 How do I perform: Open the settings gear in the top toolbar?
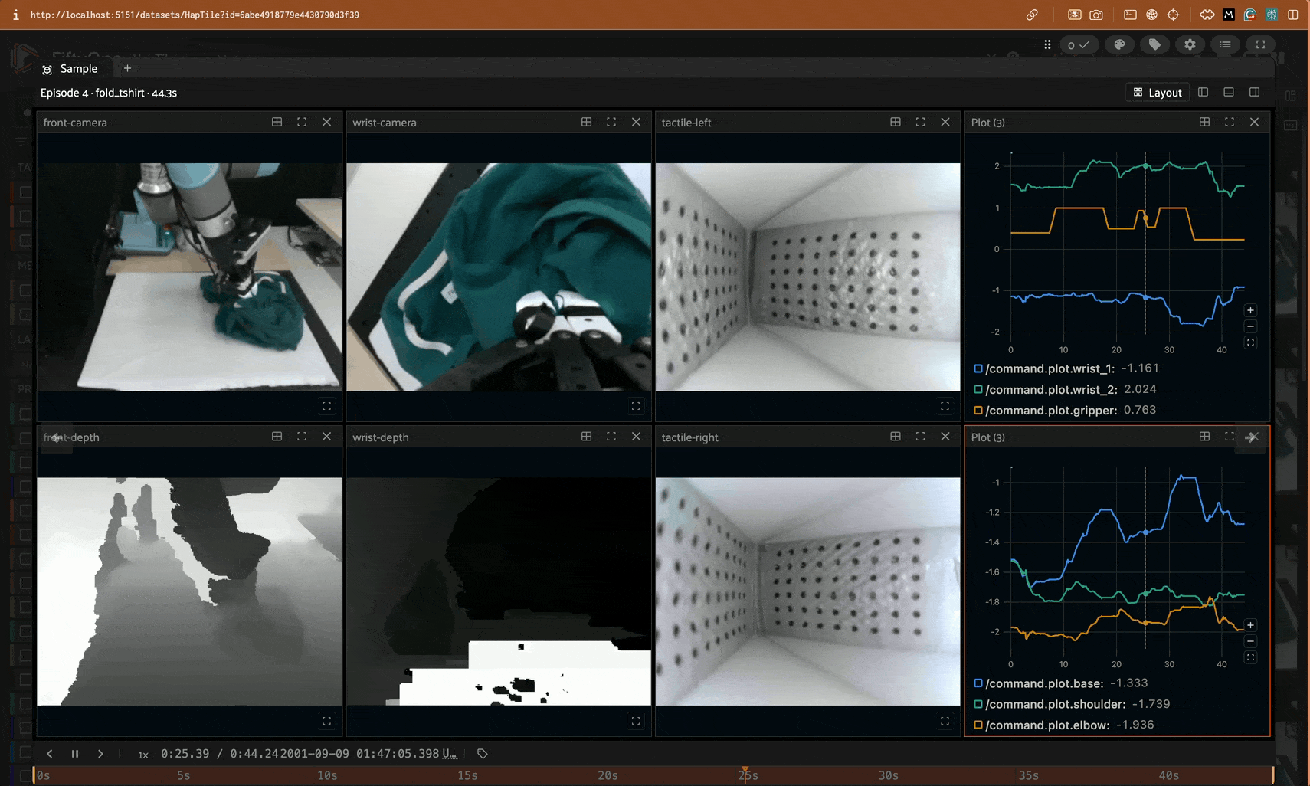tap(1190, 44)
